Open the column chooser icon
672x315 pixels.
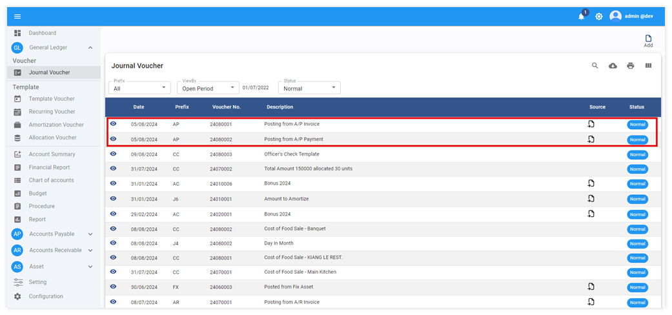point(648,66)
